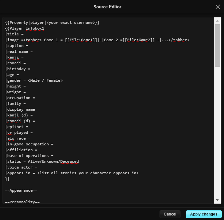The image size is (224, 220).
Task: Click the '|occupation =' line
Action: (20, 98)
